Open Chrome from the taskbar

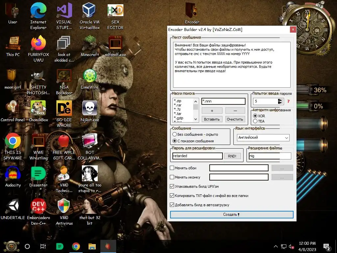pos(76,246)
